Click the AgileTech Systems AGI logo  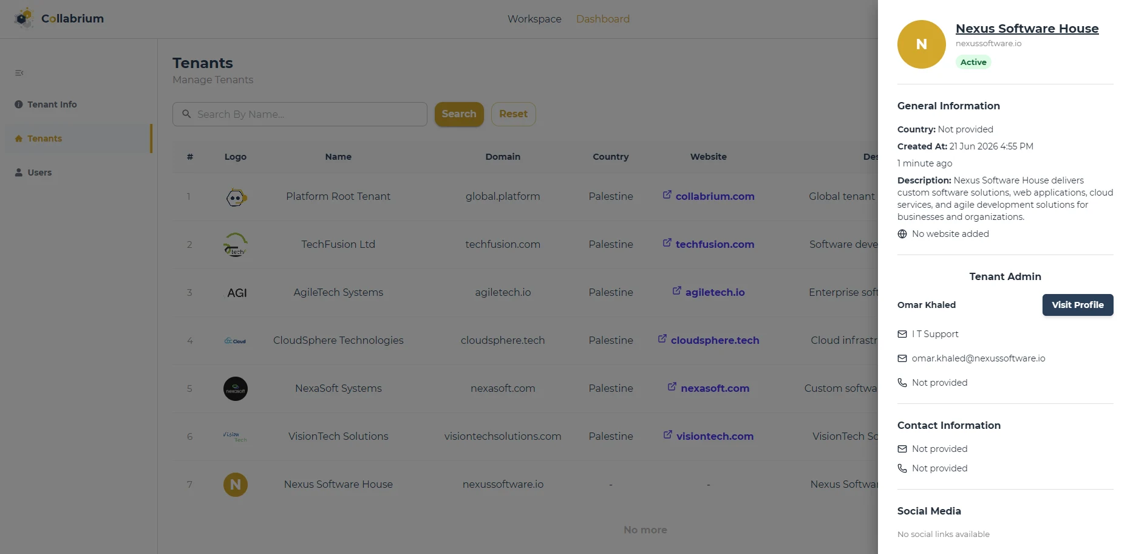tap(237, 293)
